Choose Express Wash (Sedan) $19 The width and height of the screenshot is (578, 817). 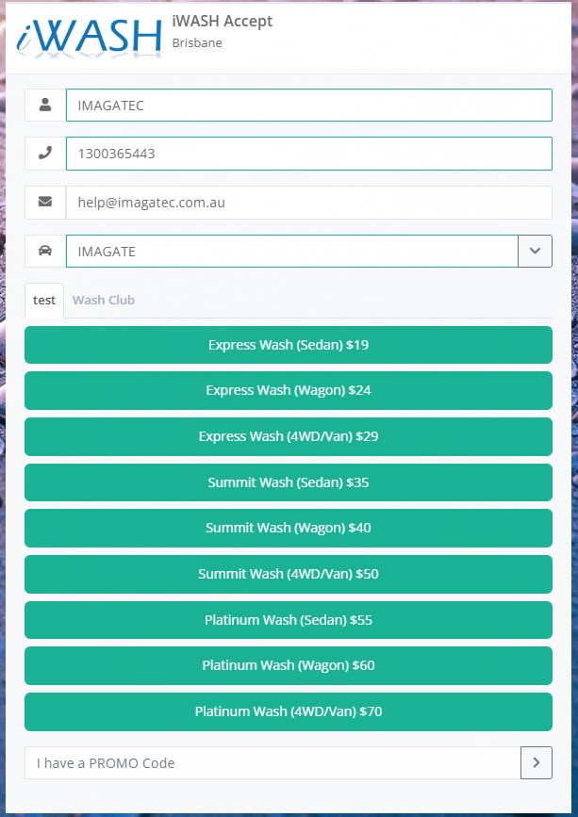pyautogui.click(x=289, y=345)
